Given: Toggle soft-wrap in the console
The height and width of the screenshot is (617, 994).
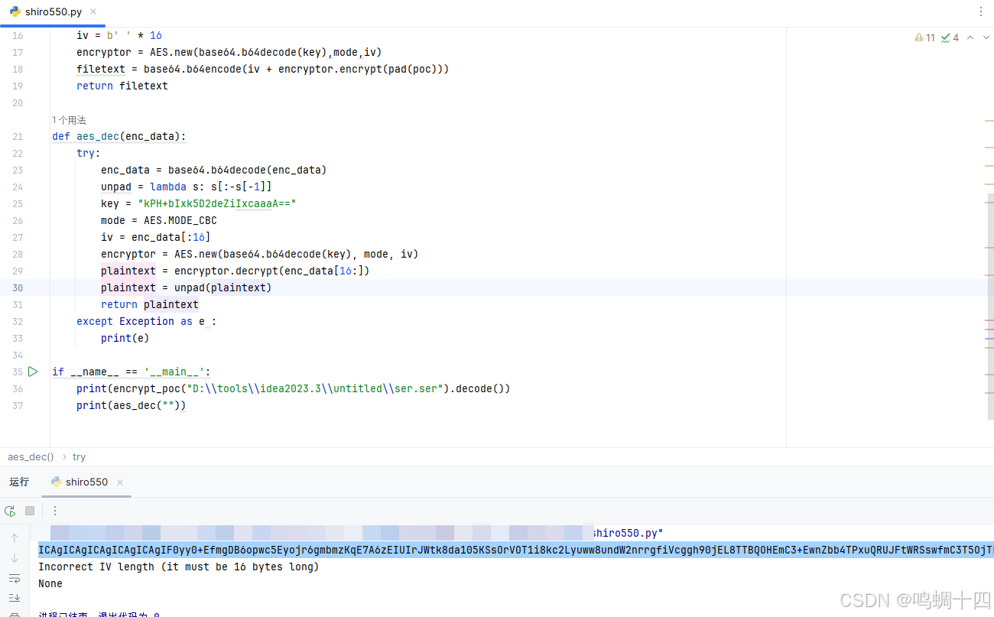Looking at the screenshot, I should click(14, 578).
